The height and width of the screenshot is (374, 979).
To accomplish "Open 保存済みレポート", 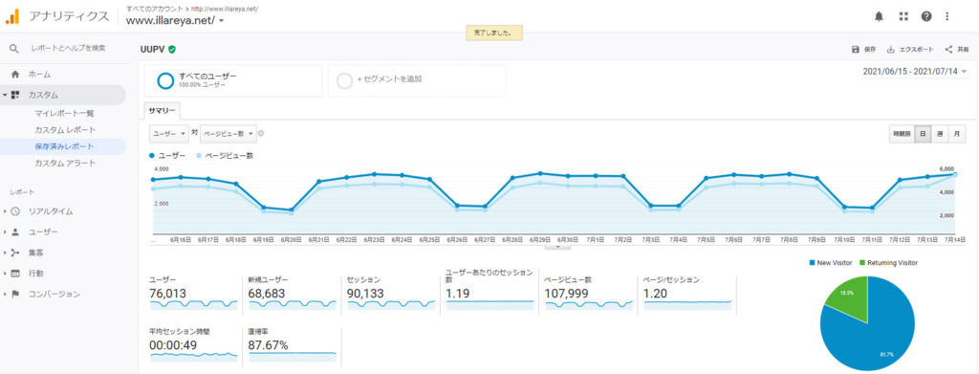I will coord(64,146).
